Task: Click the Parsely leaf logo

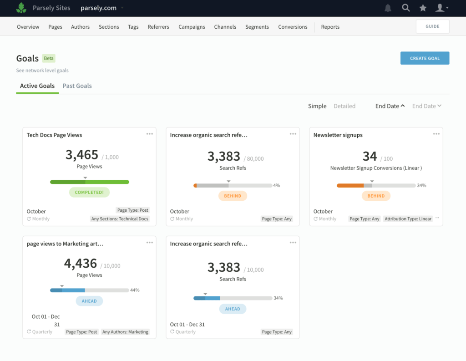Action: click(x=21, y=8)
